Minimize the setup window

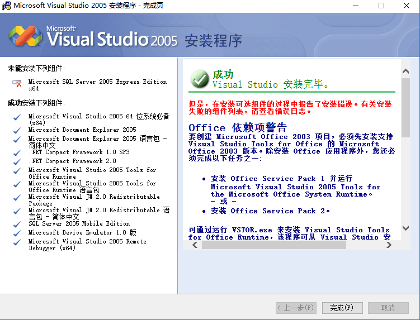pos(356,6)
